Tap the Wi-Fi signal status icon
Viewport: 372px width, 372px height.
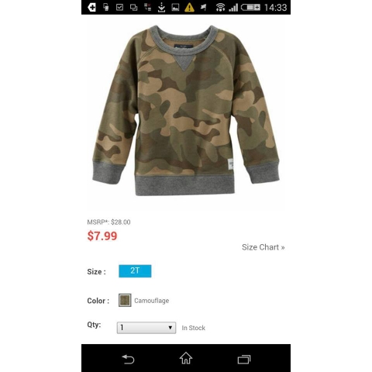click(x=220, y=8)
